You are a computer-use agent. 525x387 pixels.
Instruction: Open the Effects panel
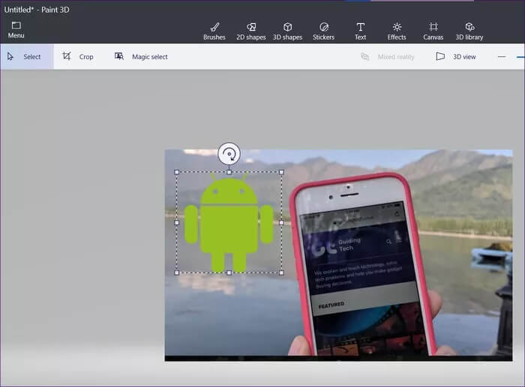coord(397,31)
